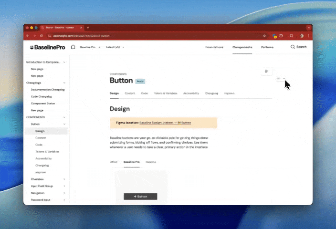Expand the Navigation sidebar item

(x=64, y=193)
